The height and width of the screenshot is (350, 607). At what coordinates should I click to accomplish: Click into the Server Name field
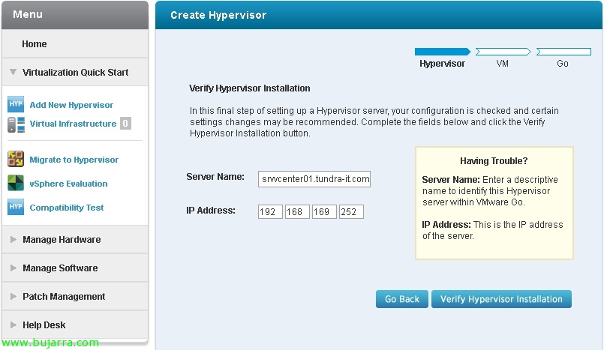(314, 179)
